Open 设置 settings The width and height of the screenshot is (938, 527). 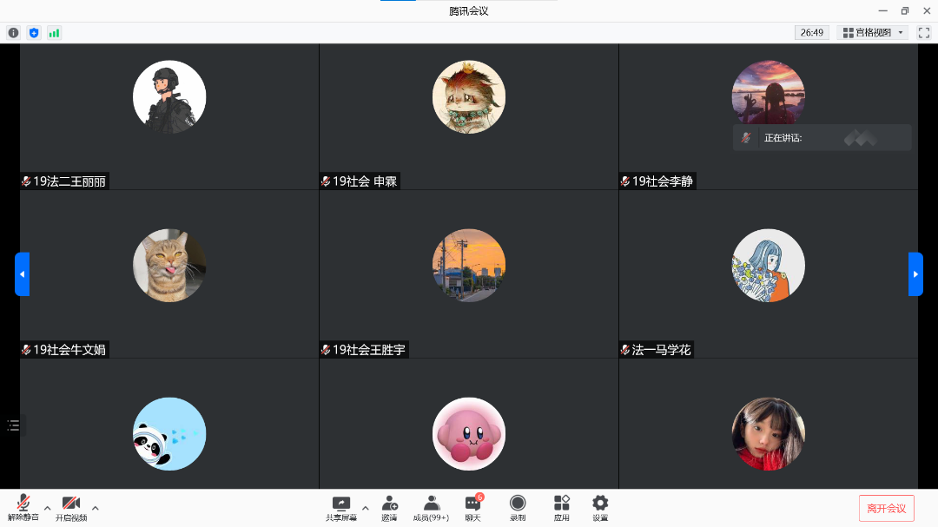600,508
